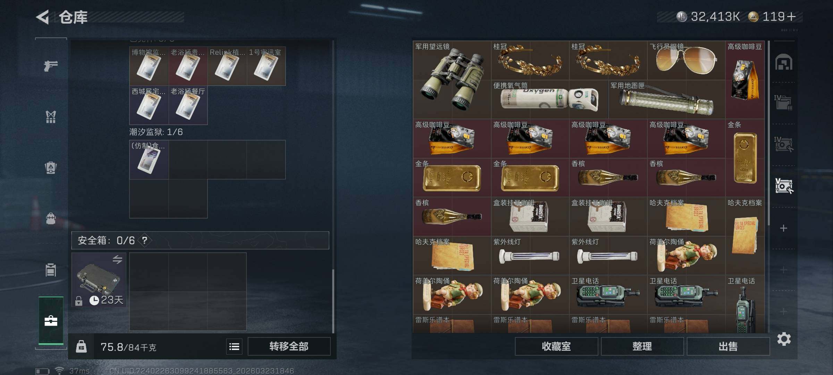Add a new storage box with plus
The width and height of the screenshot is (833, 375).
(783, 228)
